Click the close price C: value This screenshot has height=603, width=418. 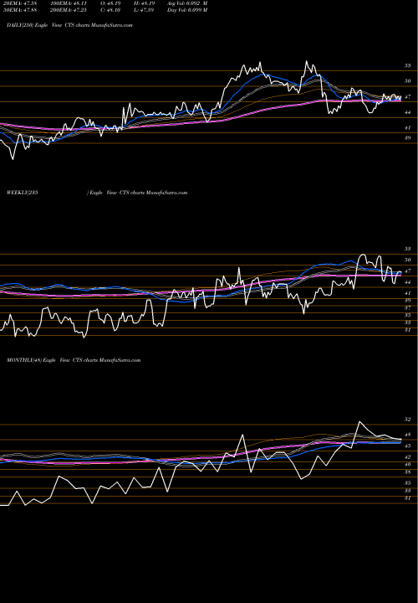pos(111,9)
